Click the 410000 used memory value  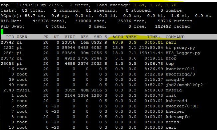coord(83,21)
